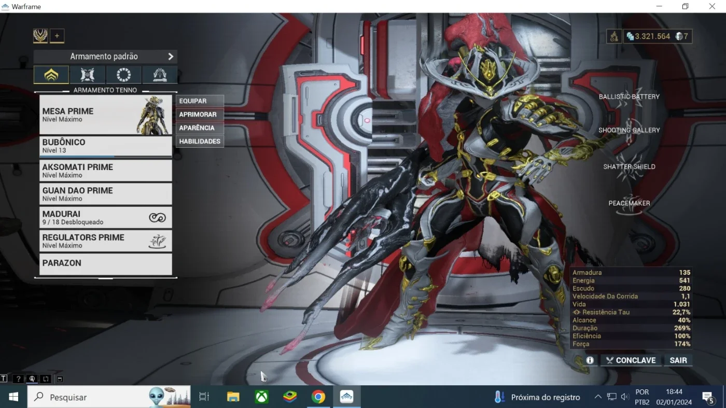Click the Warframe taskbar icon

point(346,397)
